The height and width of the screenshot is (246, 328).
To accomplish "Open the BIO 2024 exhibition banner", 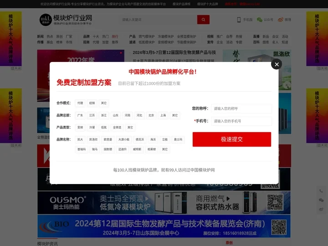I will tap(164, 226).
